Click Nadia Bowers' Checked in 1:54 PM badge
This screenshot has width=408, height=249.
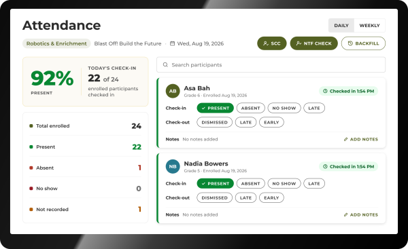point(348,166)
